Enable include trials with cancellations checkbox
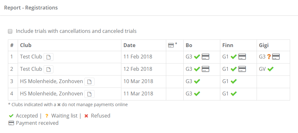 pos(10,31)
